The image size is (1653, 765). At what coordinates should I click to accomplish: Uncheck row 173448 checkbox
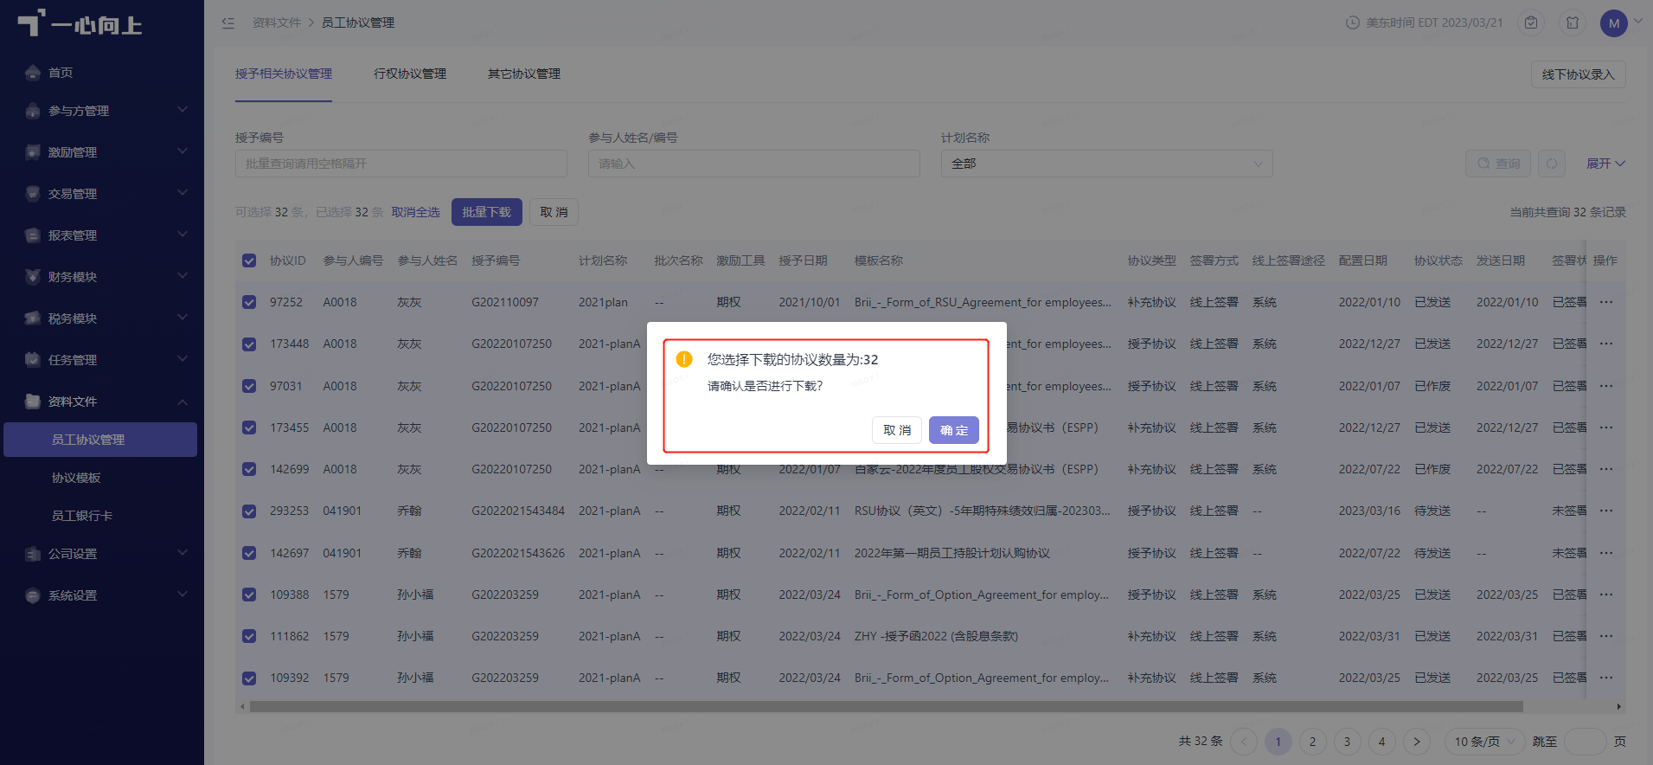(x=249, y=344)
